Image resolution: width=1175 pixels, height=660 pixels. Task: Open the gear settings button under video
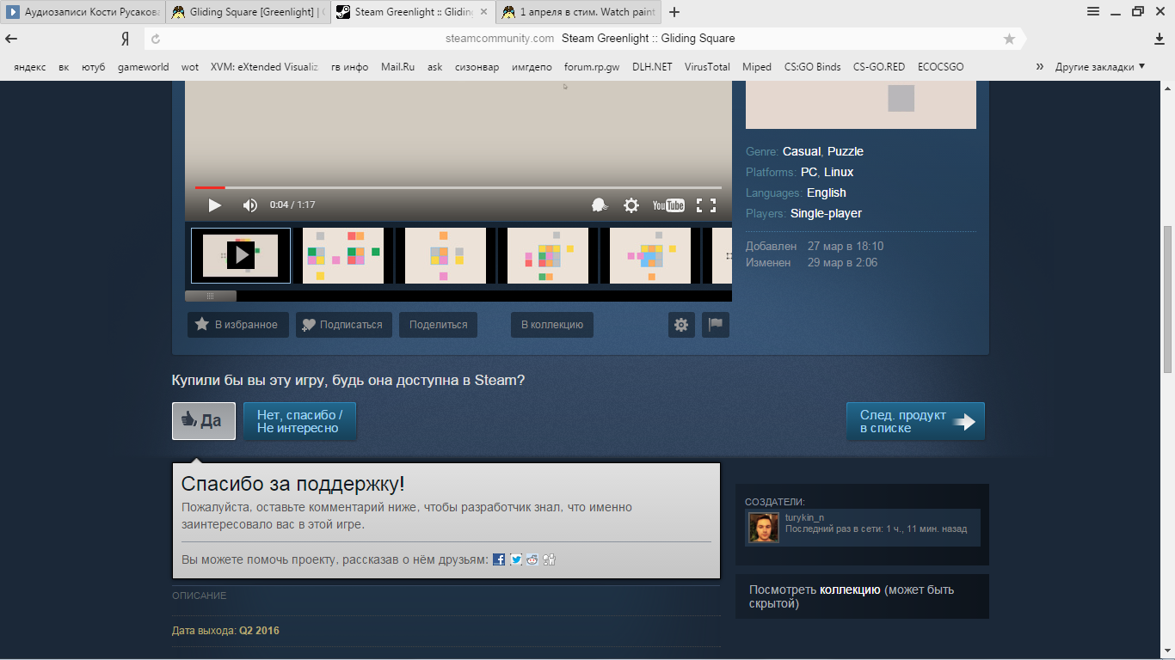[681, 325]
